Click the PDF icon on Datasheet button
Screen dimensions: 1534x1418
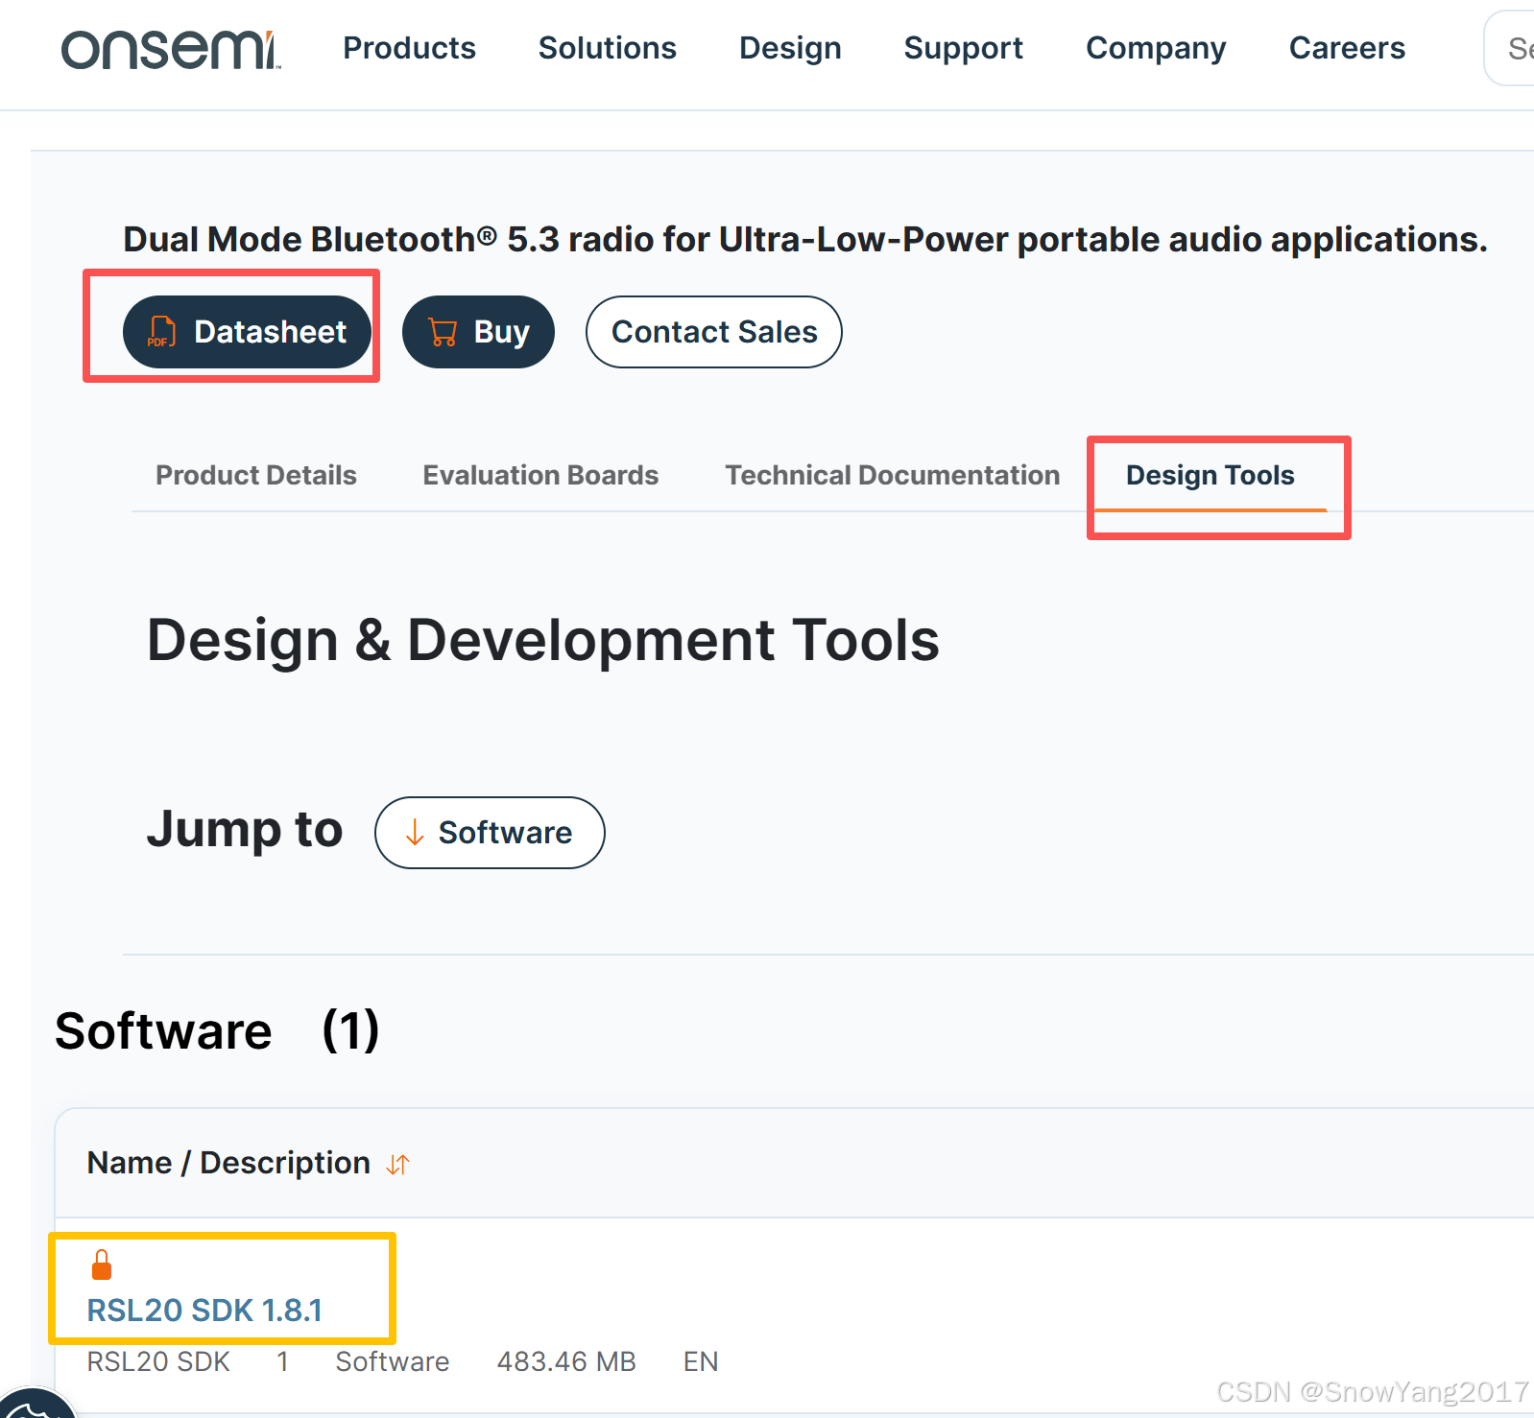tap(161, 332)
